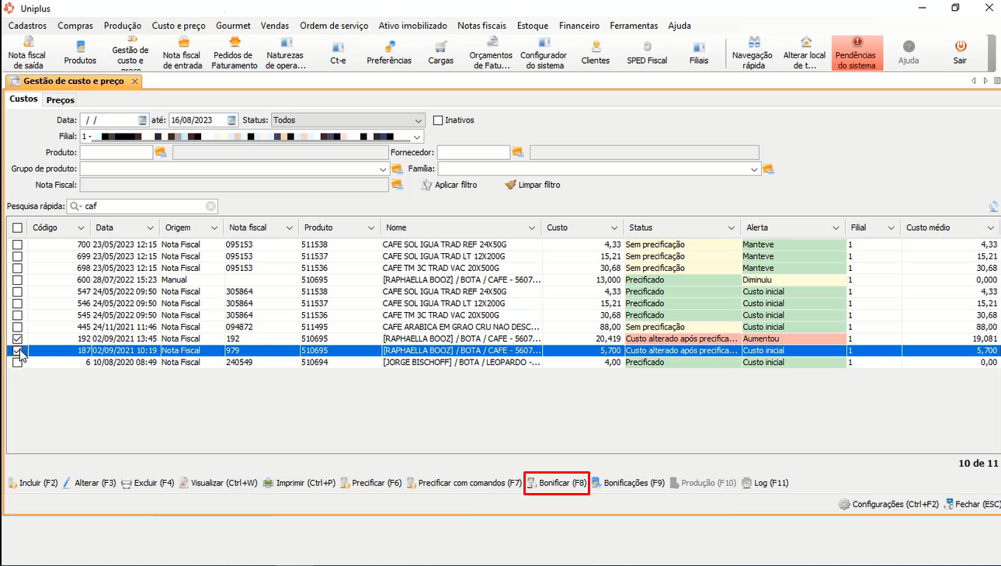Open the Status column filter arrow
1001x566 pixels.
(732, 228)
